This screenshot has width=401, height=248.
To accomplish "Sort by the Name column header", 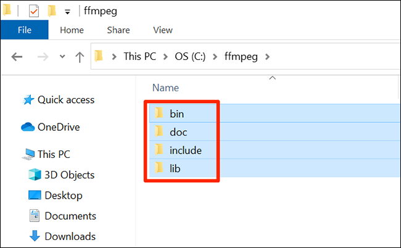I will click(x=165, y=88).
